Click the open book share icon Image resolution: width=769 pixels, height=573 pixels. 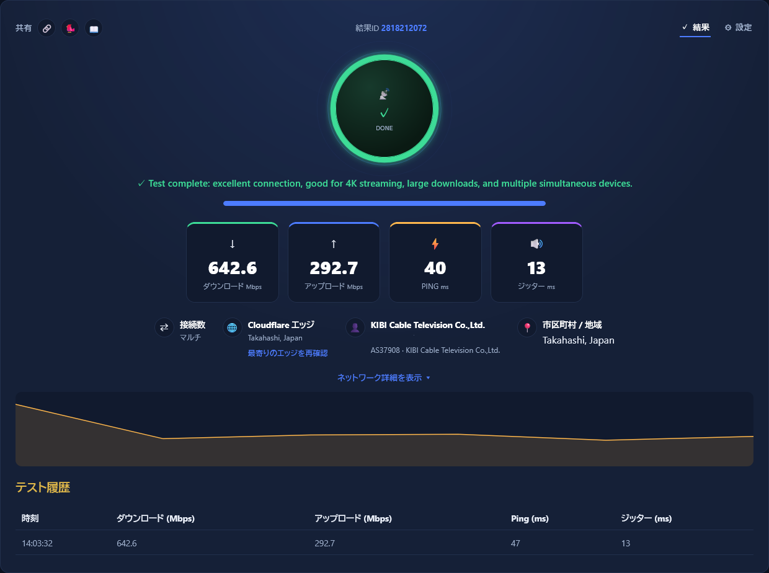94,29
